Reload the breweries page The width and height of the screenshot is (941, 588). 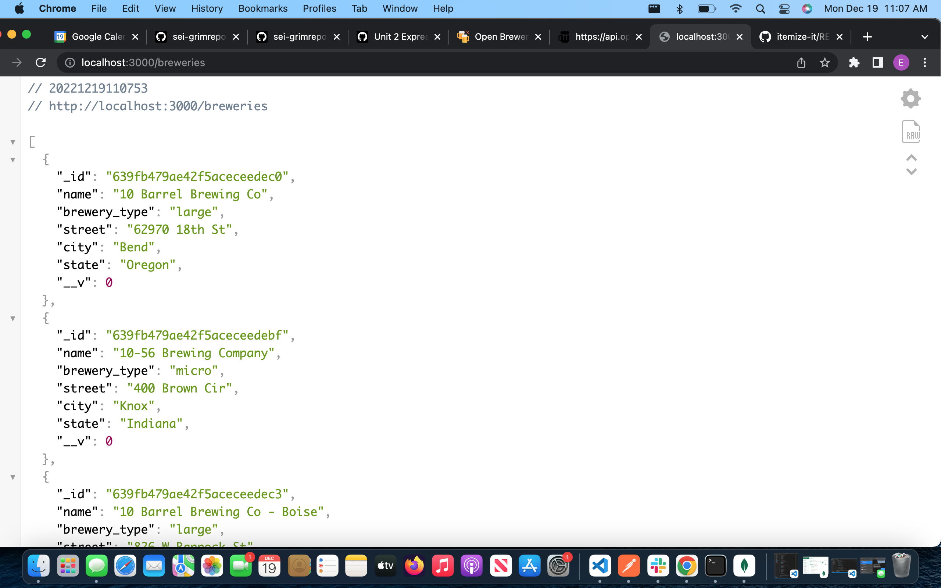point(40,62)
